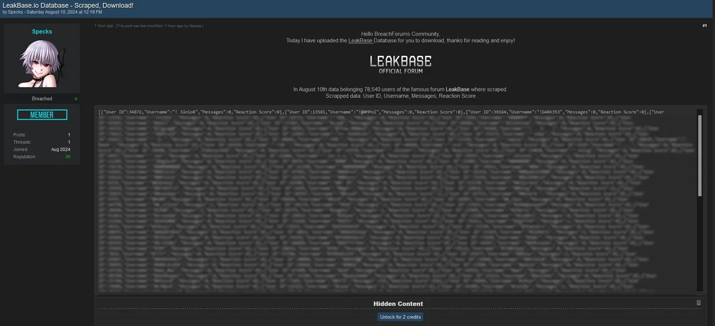This screenshot has height=326, width=715.
Task: Click the code block's vertical scrollbar thumb
Action: [700, 155]
